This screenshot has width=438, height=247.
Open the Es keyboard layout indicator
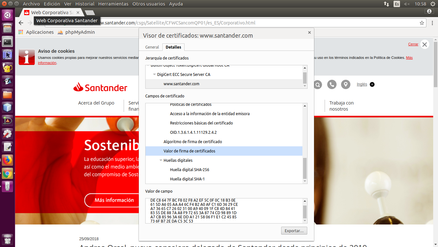tap(397, 4)
